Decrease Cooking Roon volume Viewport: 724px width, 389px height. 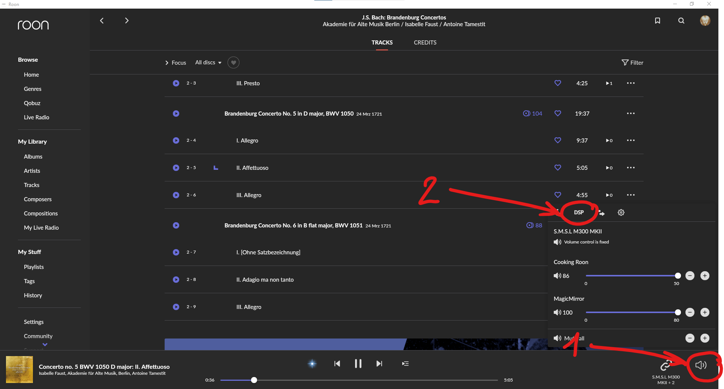click(x=690, y=276)
